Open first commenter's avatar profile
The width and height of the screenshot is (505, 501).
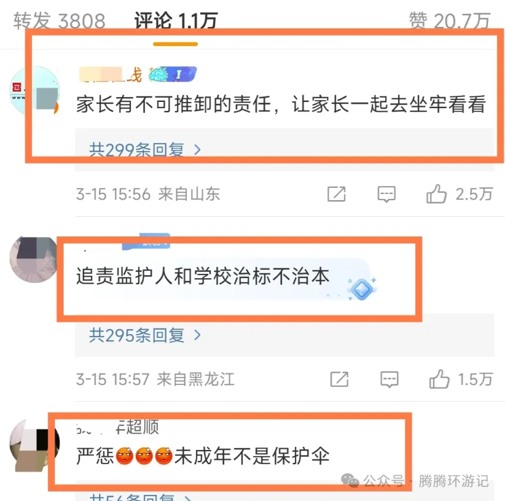pos(34,91)
